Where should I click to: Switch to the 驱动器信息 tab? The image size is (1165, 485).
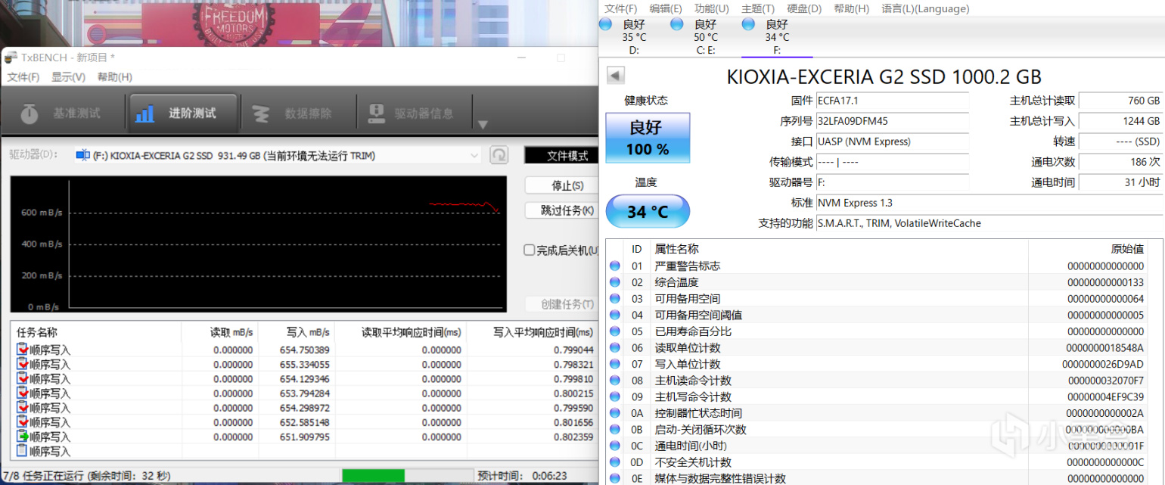click(413, 113)
